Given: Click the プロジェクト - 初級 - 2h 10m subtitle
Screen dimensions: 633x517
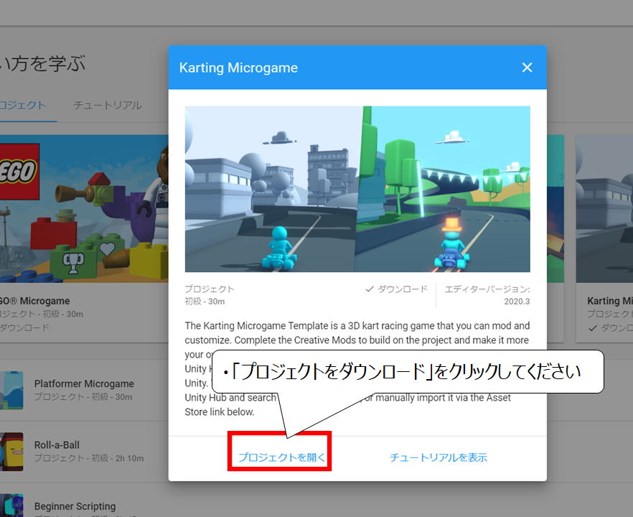Looking at the screenshot, I should [x=89, y=458].
